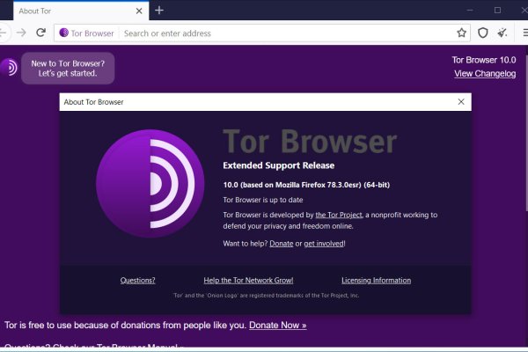Select the About Tor tab
The image size is (528, 352).
62,10
